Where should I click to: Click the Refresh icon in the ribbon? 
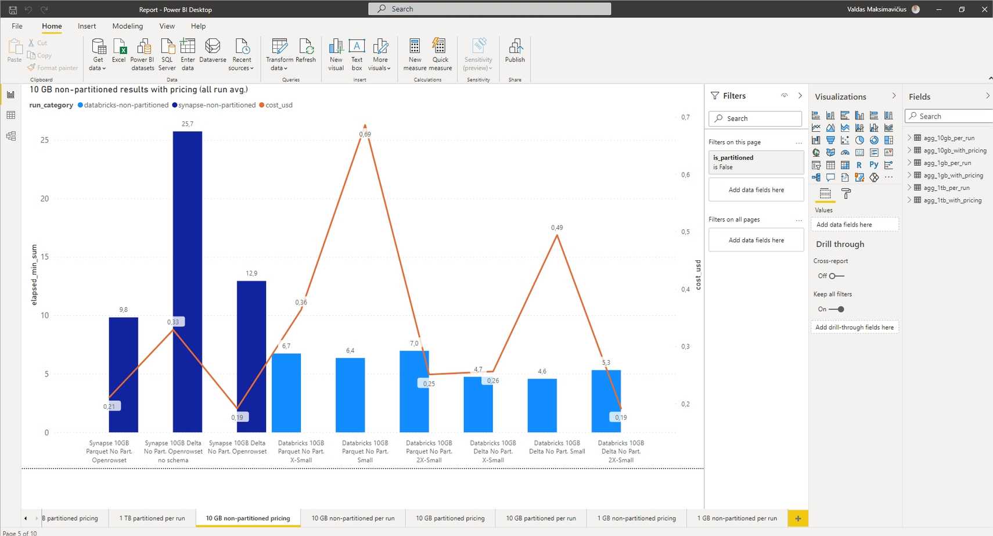307,52
